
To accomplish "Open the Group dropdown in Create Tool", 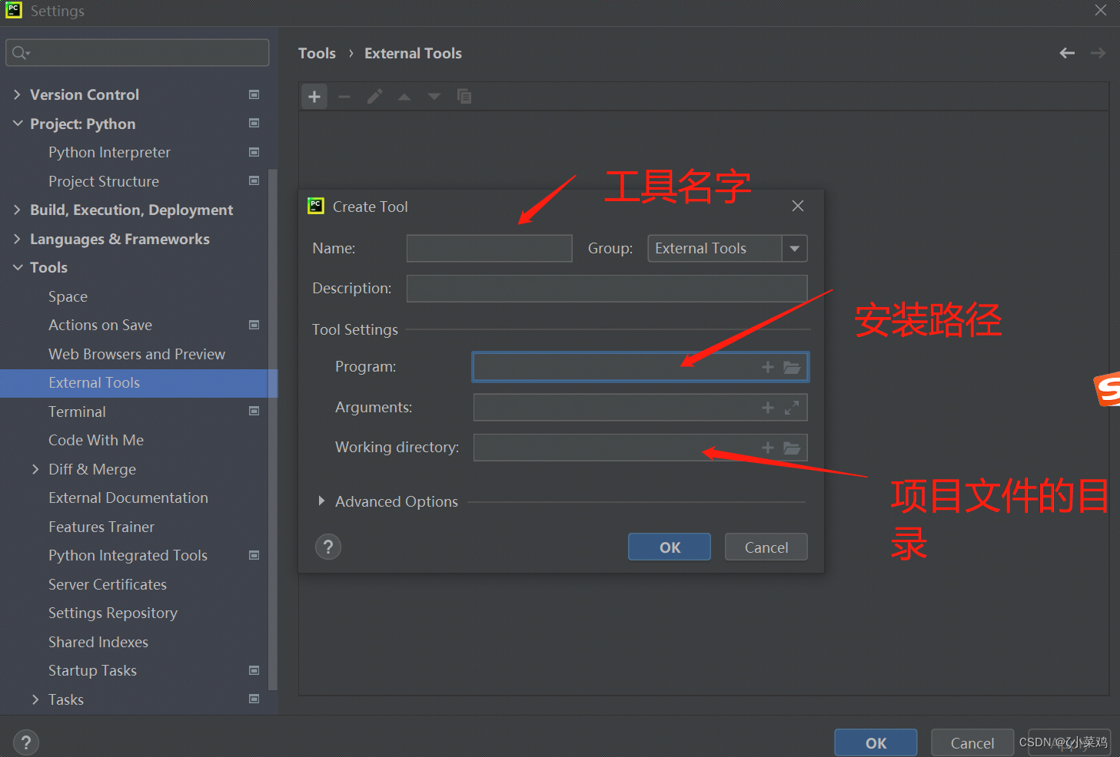I will pos(794,248).
